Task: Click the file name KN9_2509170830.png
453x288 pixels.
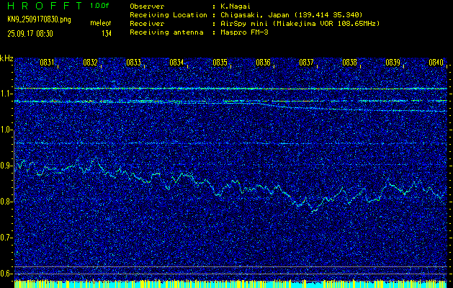Action: [39, 20]
